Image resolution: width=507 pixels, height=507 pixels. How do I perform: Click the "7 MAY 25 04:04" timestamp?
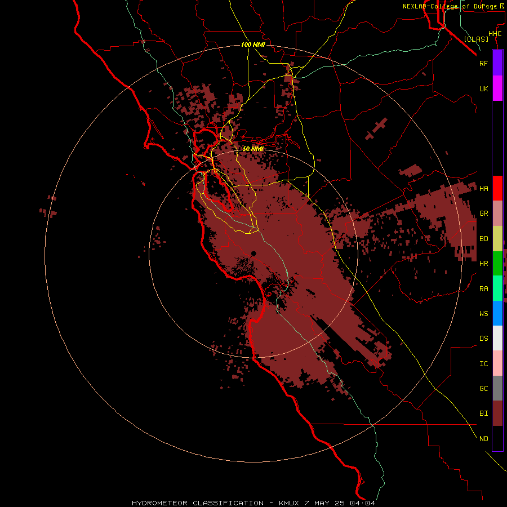[x=340, y=503]
